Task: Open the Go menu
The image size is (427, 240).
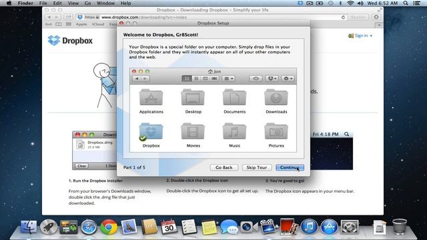Action: (x=87, y=3)
